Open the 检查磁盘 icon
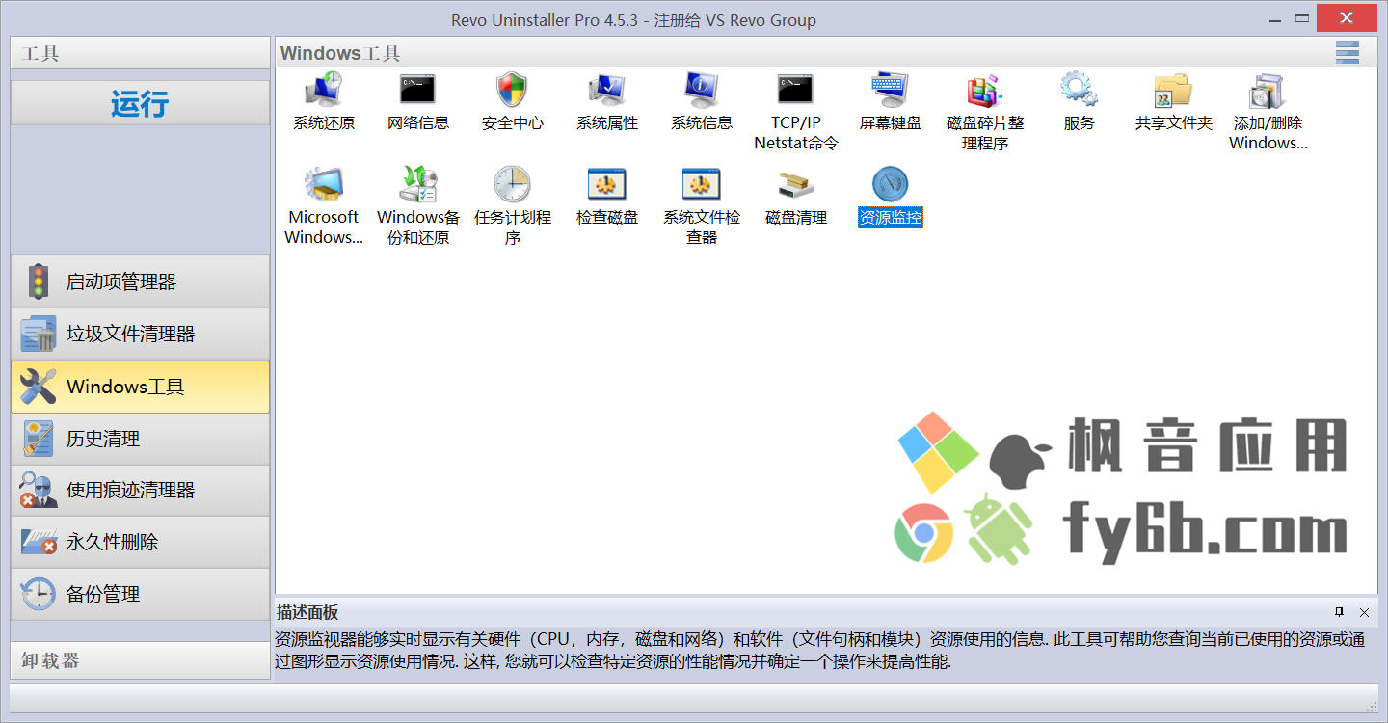 pos(607,185)
